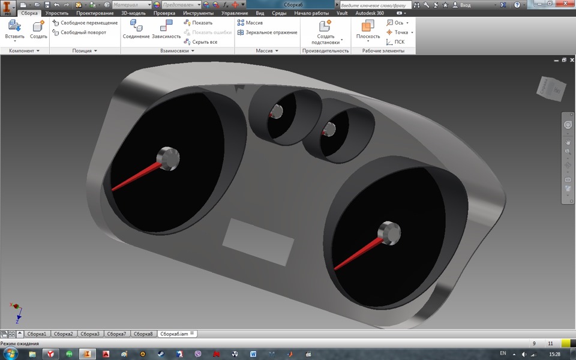The width and height of the screenshot is (576, 360).
Task: Expand the Точка (Point) dropdown arrow
Action: (x=412, y=32)
